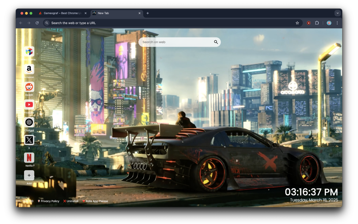The image size is (358, 224).
Task: Close the New Tab tab
Action: tap(140, 13)
